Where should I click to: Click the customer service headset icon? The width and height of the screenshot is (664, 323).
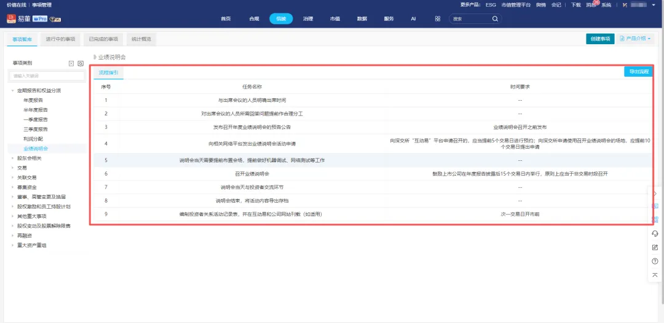(x=655, y=233)
